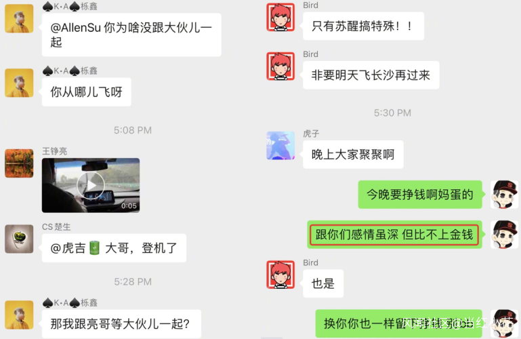The image size is (521, 339).
Task: Open CS 楚生's guitar pick avatar
Action: pos(19,239)
